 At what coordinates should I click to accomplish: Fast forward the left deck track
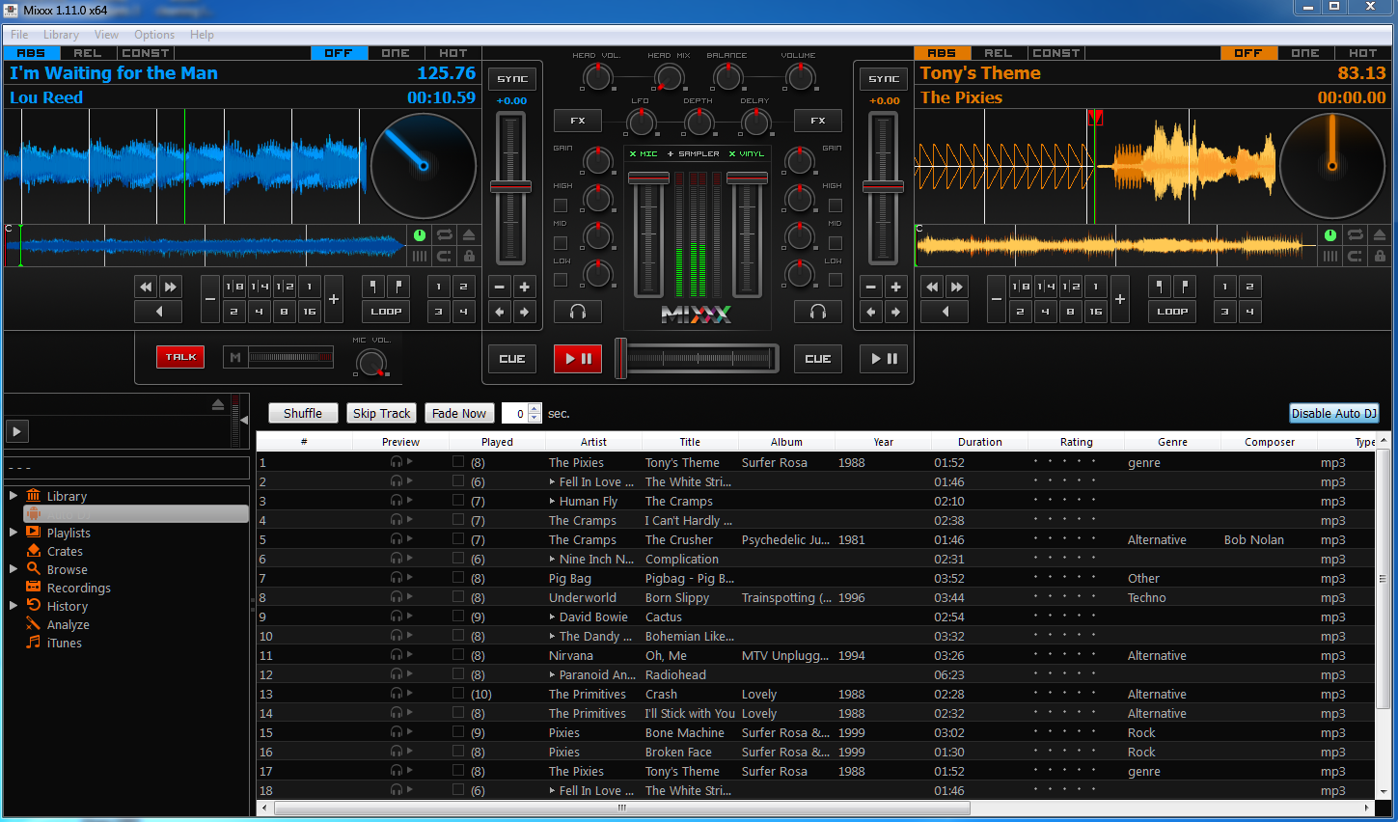[x=171, y=287]
